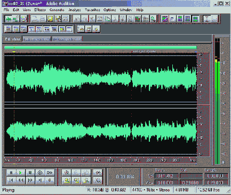Click the View End time field
The height and width of the screenshot is (195, 231).
click(191, 182)
